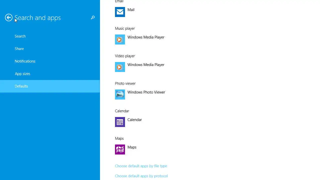Click the Maps category heading above the icon
Screen dimensions: 320x180
(x=119, y=138)
